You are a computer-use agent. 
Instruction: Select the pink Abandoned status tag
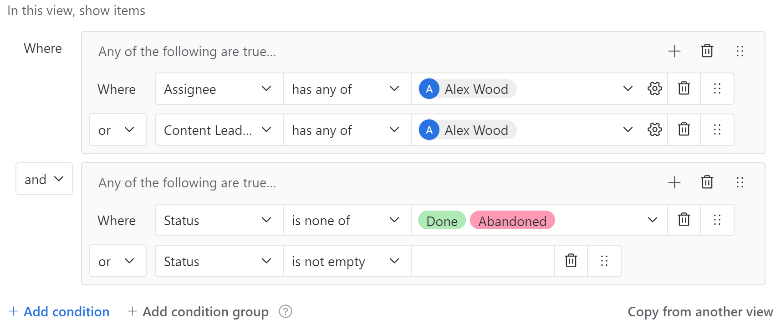click(x=512, y=221)
